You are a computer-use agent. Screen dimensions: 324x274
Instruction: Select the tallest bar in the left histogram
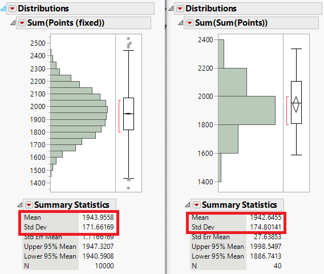pyautogui.click(x=79, y=110)
